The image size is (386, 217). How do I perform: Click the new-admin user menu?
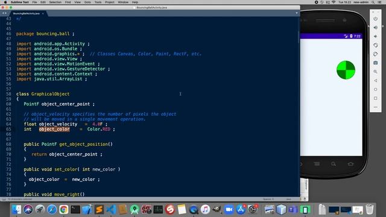(x=361, y=2)
